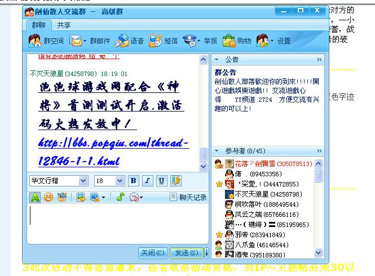Viewport: 375px width, 276px height.
Task: Click the screen capture scissors icon
Action: coord(95,197)
